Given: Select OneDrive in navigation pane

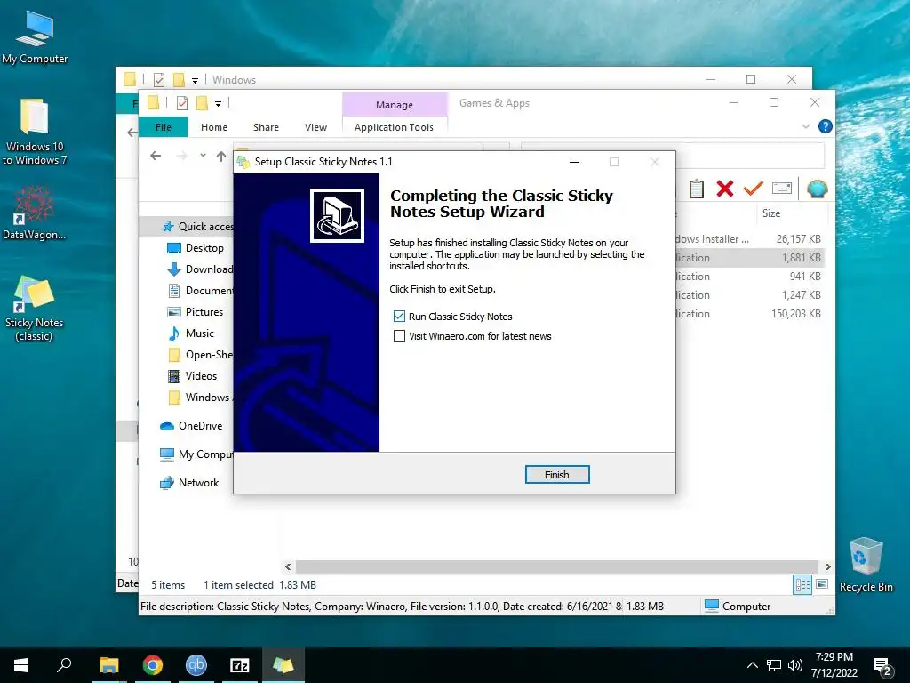Looking at the screenshot, I should pyautogui.click(x=192, y=426).
